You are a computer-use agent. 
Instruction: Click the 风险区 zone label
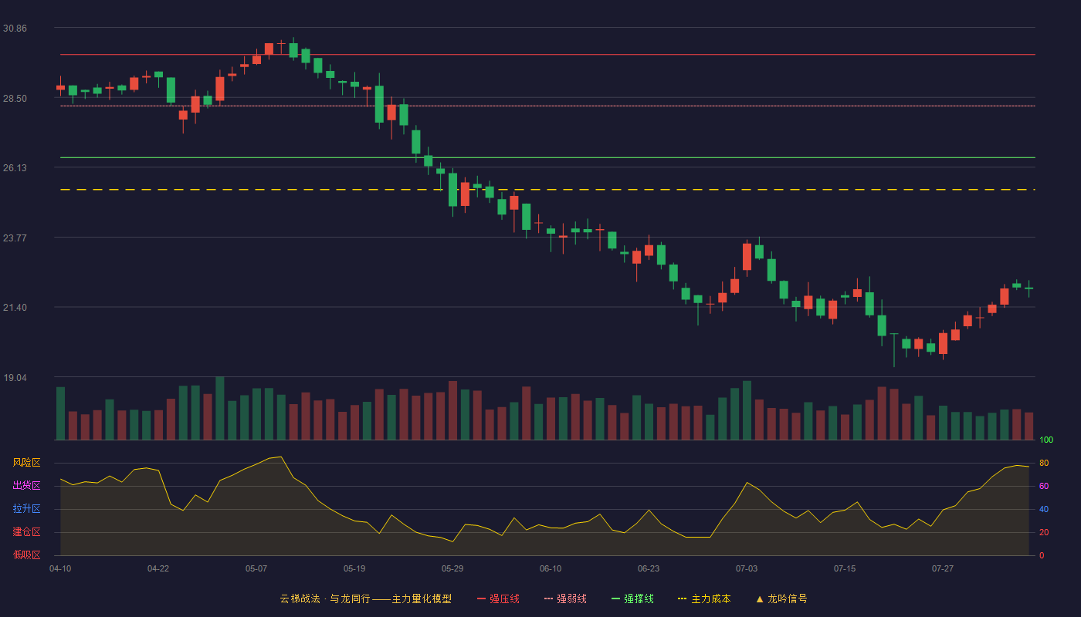click(26, 463)
